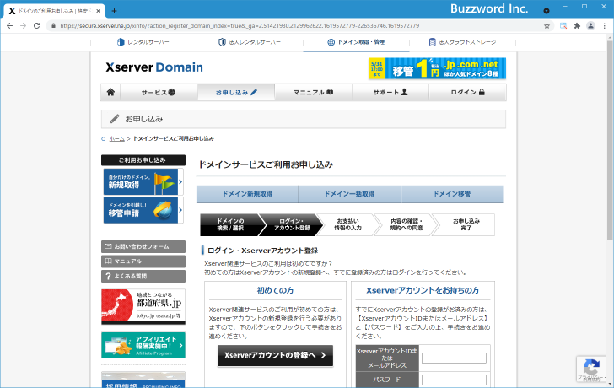Open よくある質問 sidebar button

click(x=143, y=276)
